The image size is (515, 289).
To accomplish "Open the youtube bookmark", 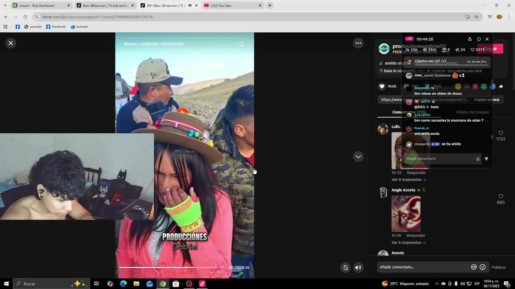I will pos(33,27).
